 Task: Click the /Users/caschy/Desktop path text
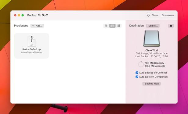tap(31, 52)
